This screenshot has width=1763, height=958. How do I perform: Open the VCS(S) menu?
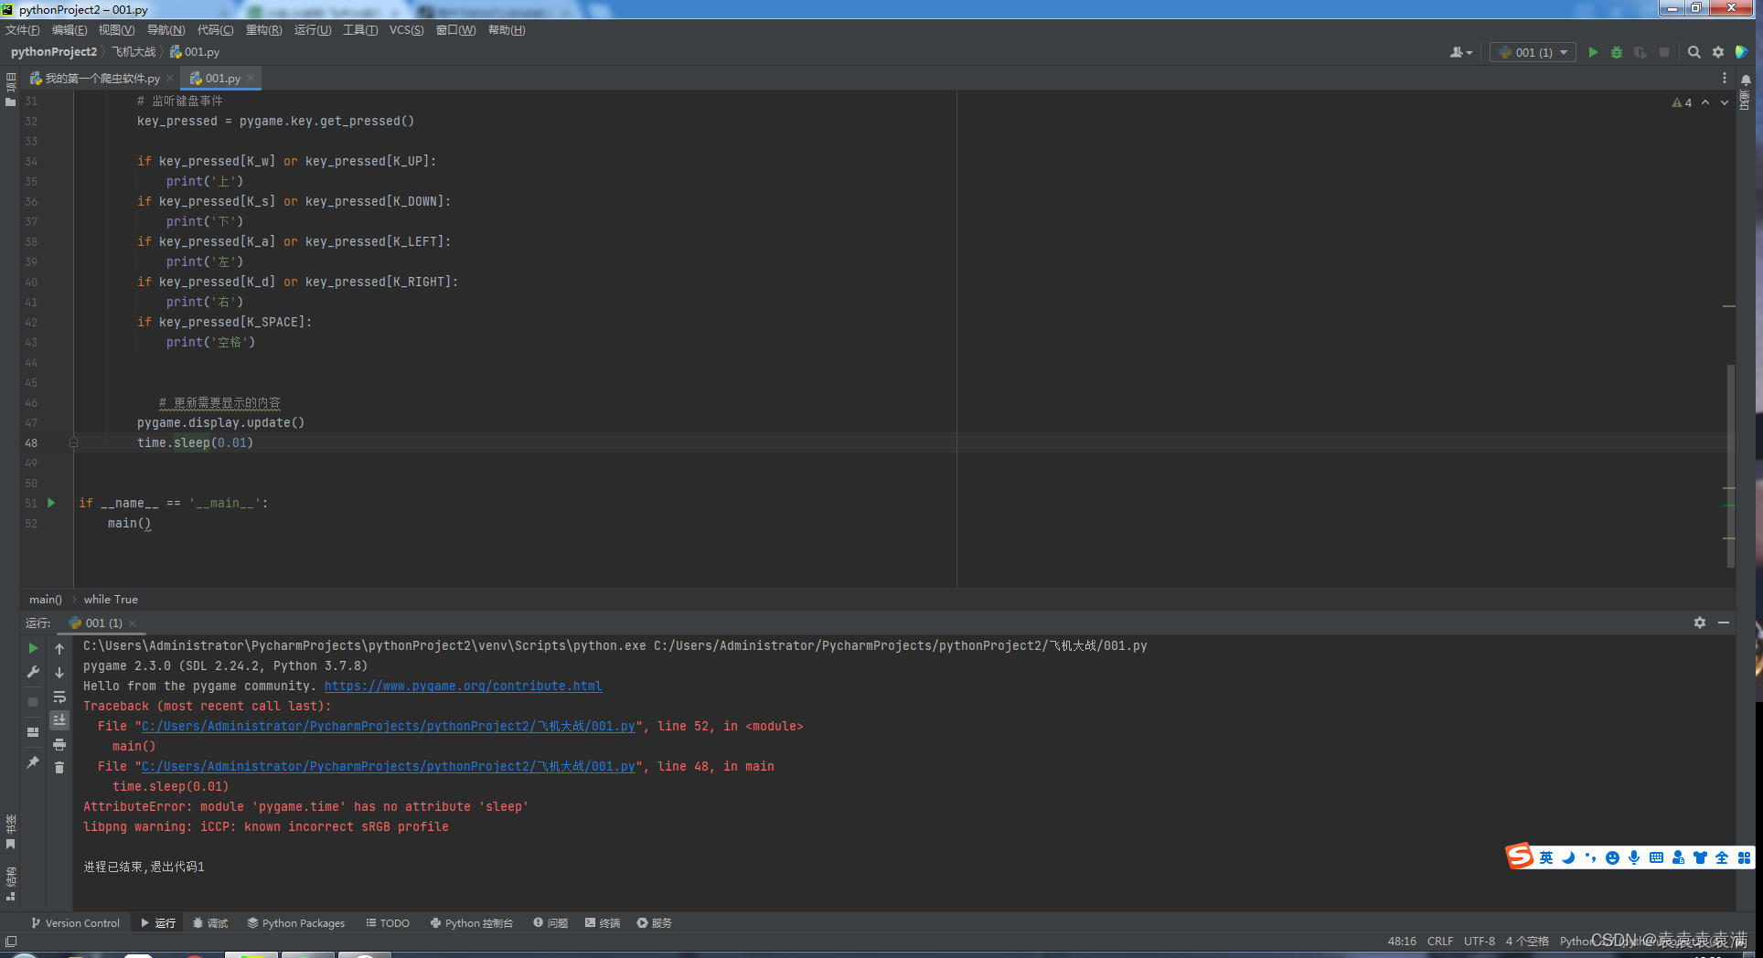click(407, 30)
